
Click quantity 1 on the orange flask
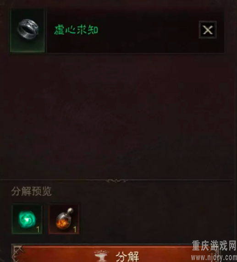tap(75, 229)
